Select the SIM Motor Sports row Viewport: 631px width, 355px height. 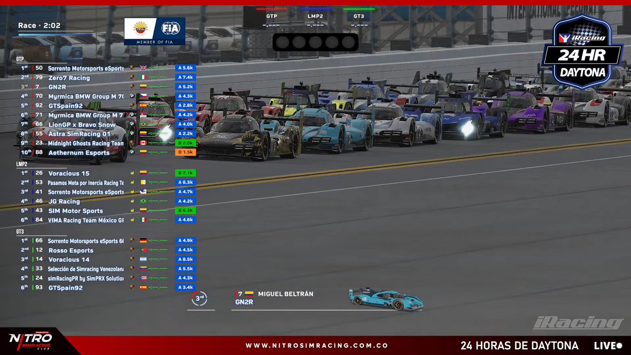(107, 210)
